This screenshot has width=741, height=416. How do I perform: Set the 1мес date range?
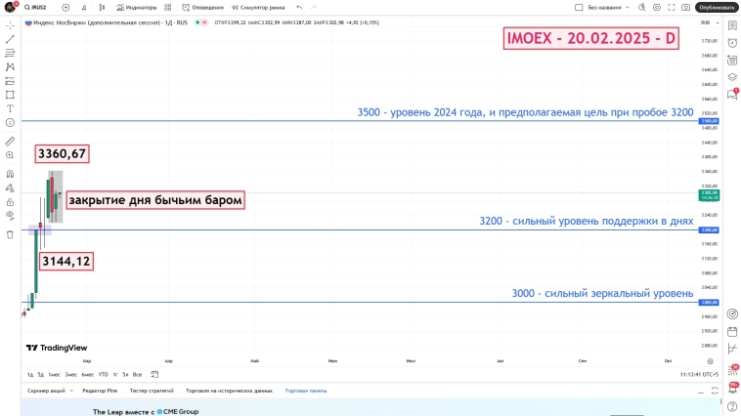pyautogui.click(x=55, y=374)
